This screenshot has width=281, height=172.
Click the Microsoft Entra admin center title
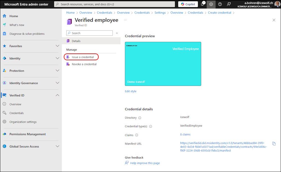tap(26, 4)
